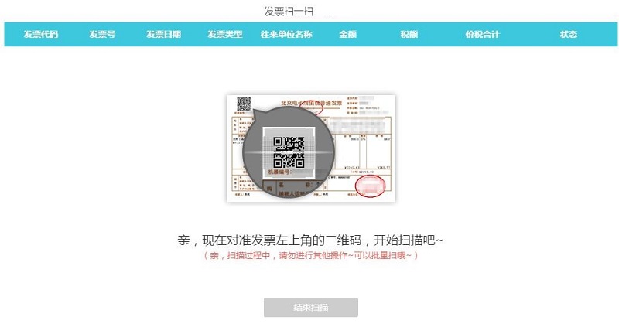Select the 税额 column header
This screenshot has width=619, height=324.
[x=409, y=34]
